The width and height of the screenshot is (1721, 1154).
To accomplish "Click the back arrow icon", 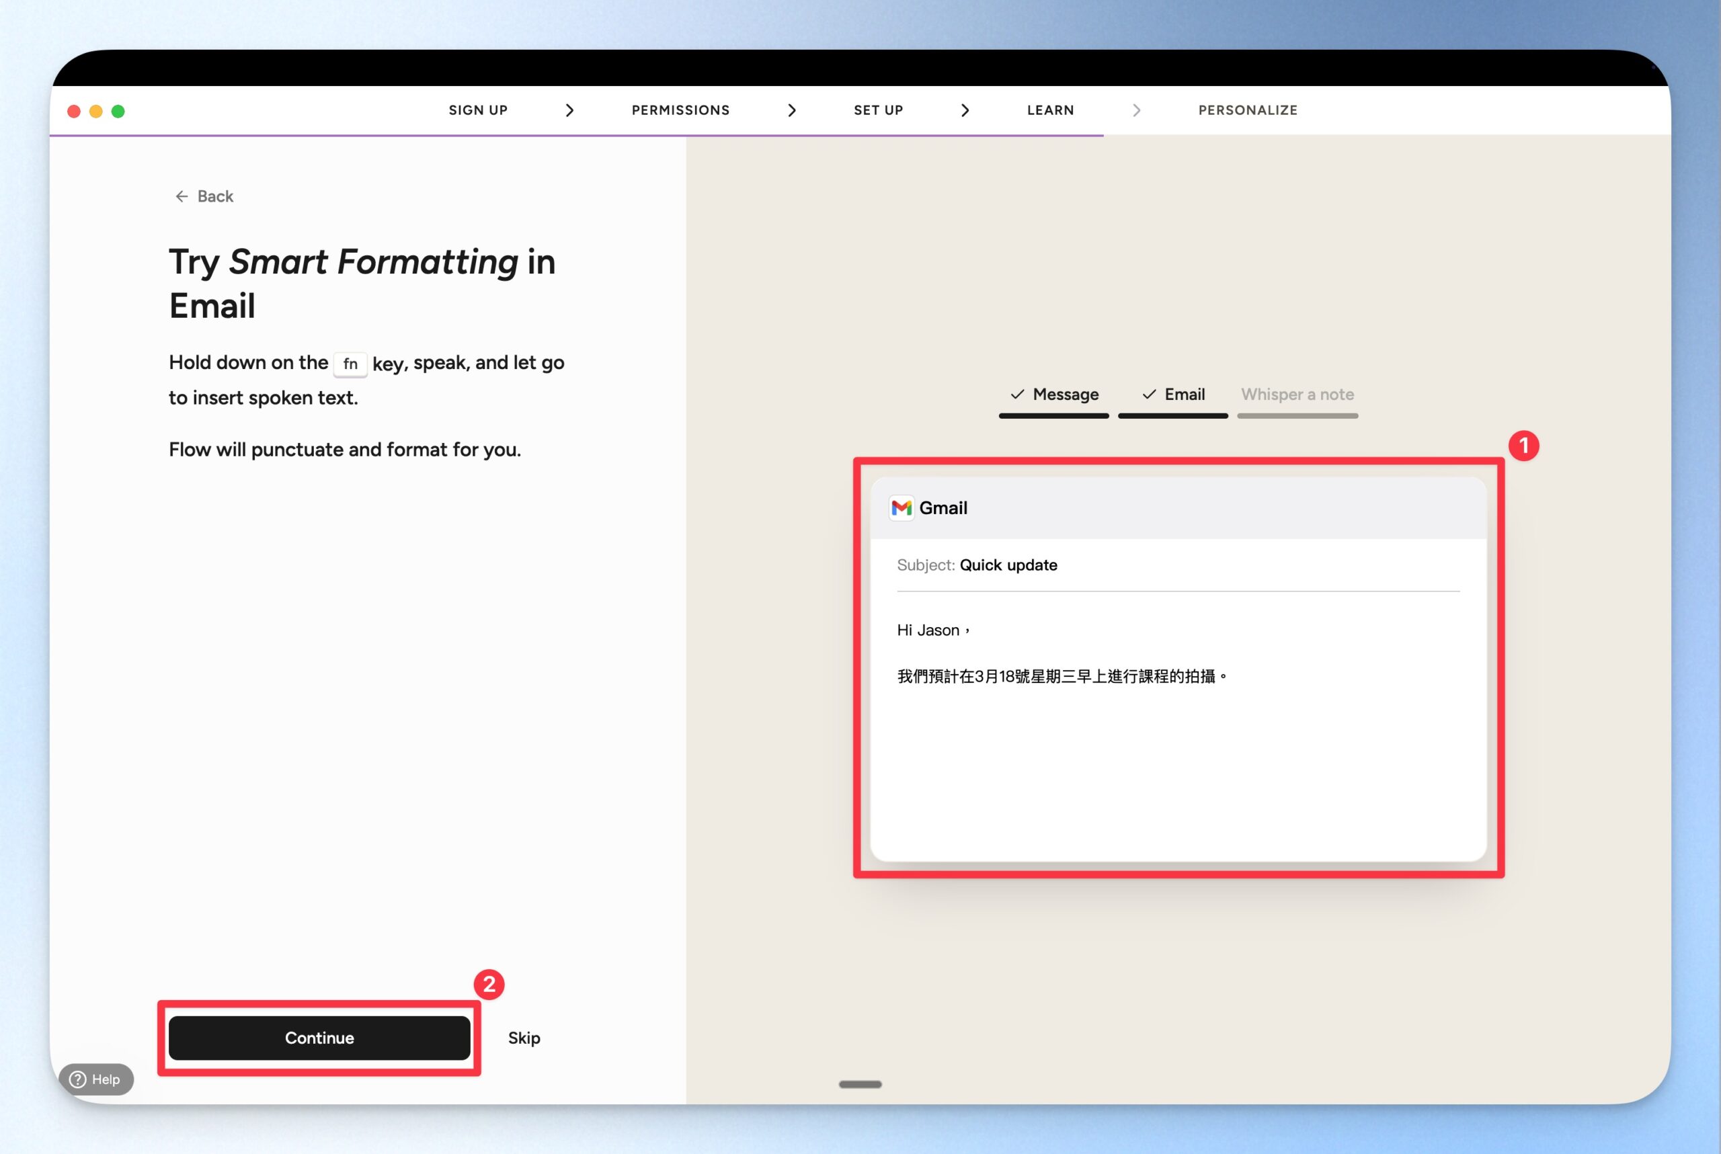I will click(181, 196).
